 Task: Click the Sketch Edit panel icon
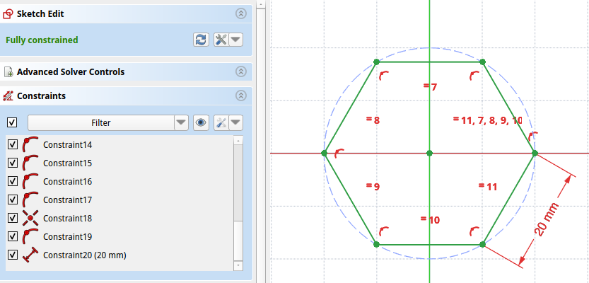(x=9, y=13)
